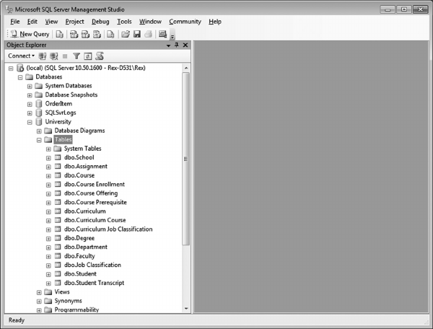Expand the Database Snapshots folder

coord(30,95)
